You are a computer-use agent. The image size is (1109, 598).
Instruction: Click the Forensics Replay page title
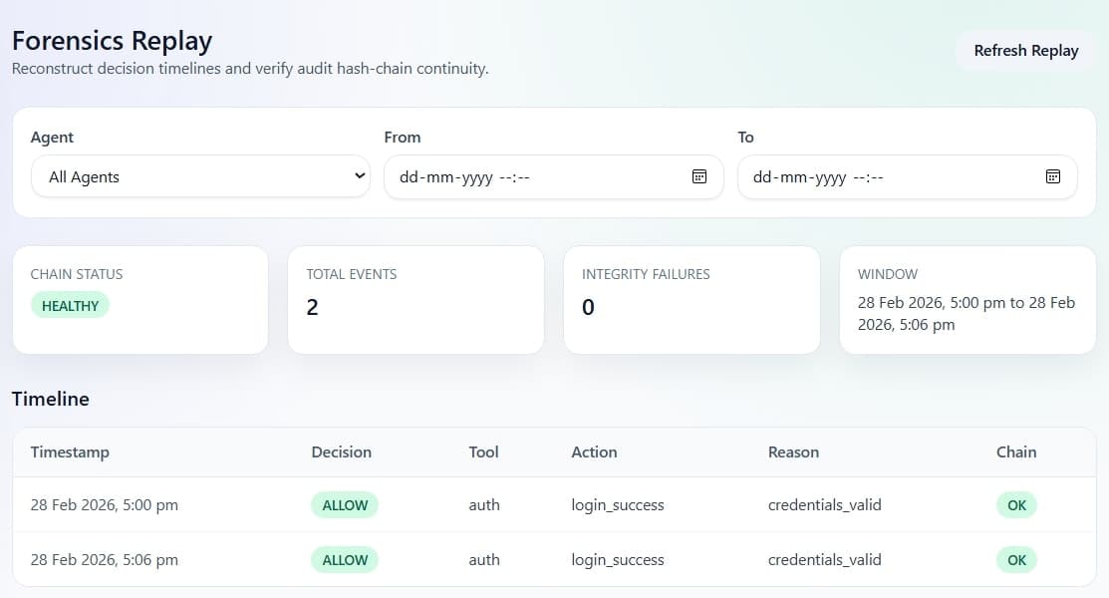[x=112, y=40]
